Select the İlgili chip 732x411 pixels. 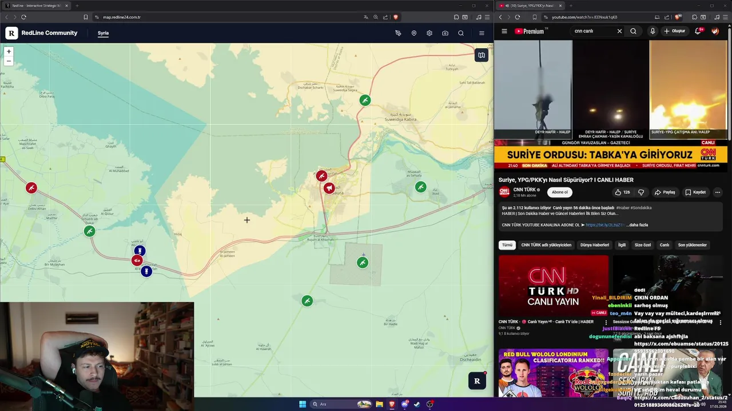tap(622, 245)
